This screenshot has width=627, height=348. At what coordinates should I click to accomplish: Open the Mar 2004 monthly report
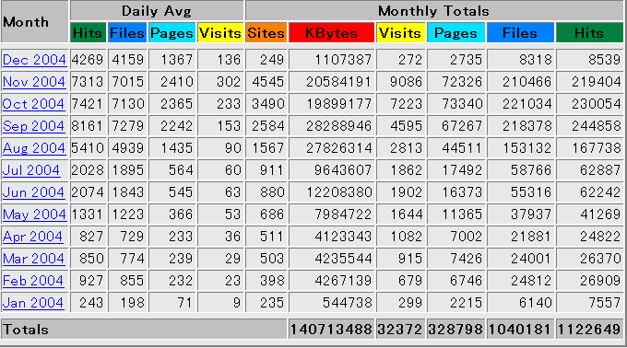coord(33,259)
